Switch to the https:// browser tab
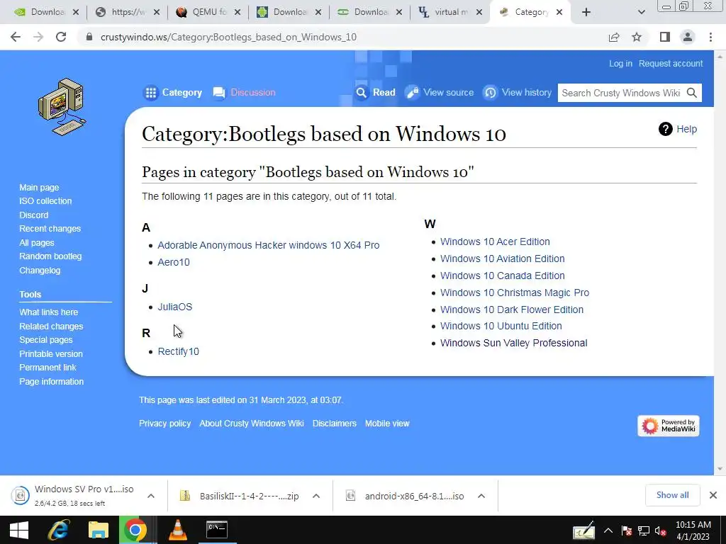This screenshot has width=726, height=544. (127, 12)
